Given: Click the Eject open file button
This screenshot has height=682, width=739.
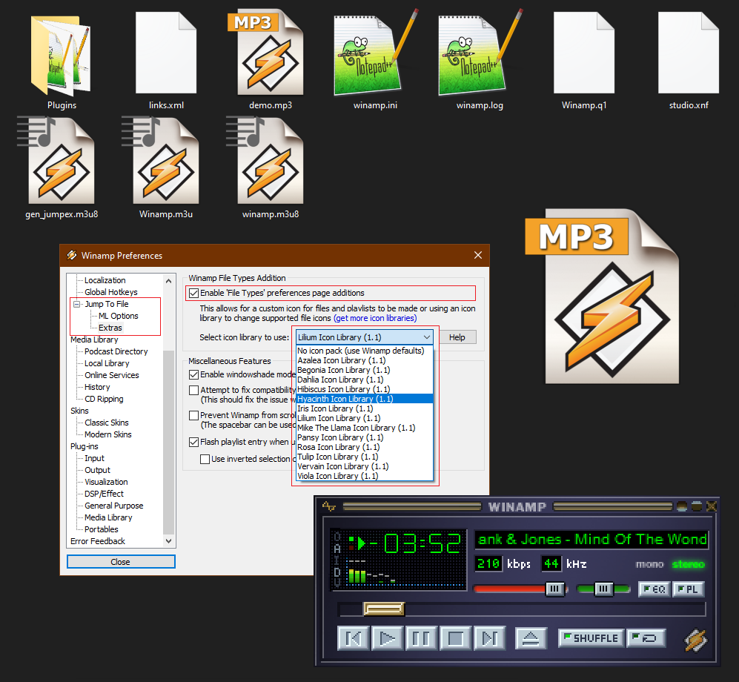Looking at the screenshot, I should click(531, 639).
